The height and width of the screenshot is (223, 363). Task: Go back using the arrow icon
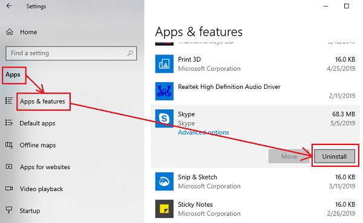point(9,6)
